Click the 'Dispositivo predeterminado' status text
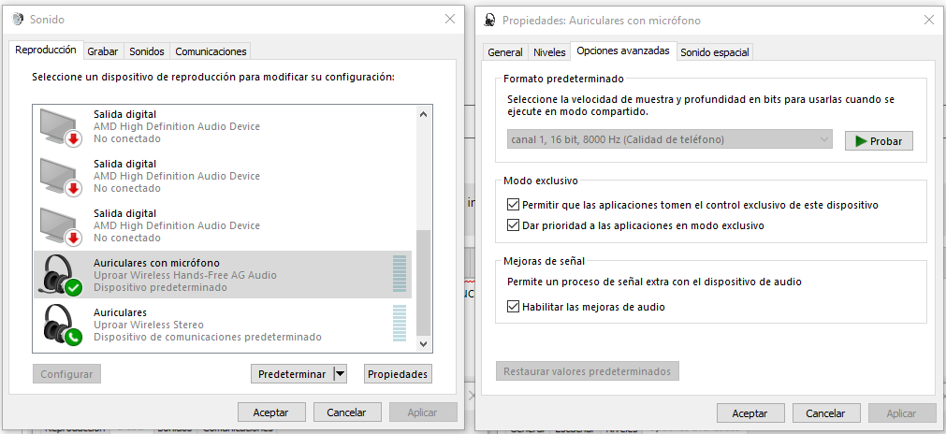The image size is (946, 434). click(161, 287)
